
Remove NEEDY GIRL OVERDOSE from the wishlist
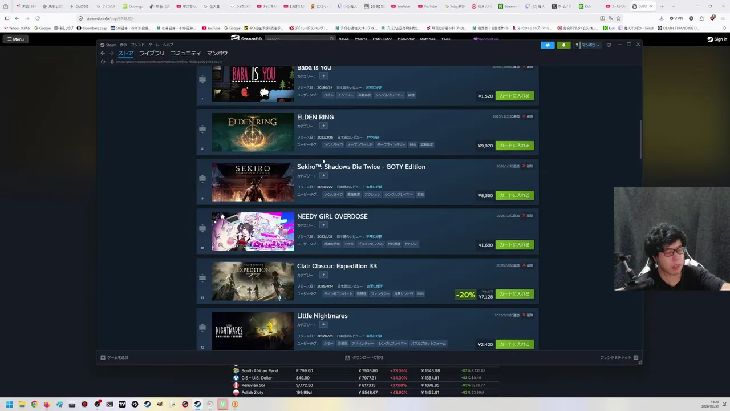point(528,216)
